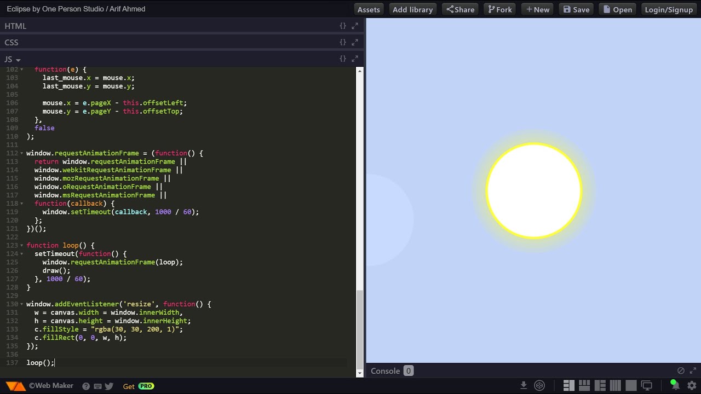
Task: Click 'window.msRequestAnimationFrame ||' code line
Action: (x=100, y=195)
